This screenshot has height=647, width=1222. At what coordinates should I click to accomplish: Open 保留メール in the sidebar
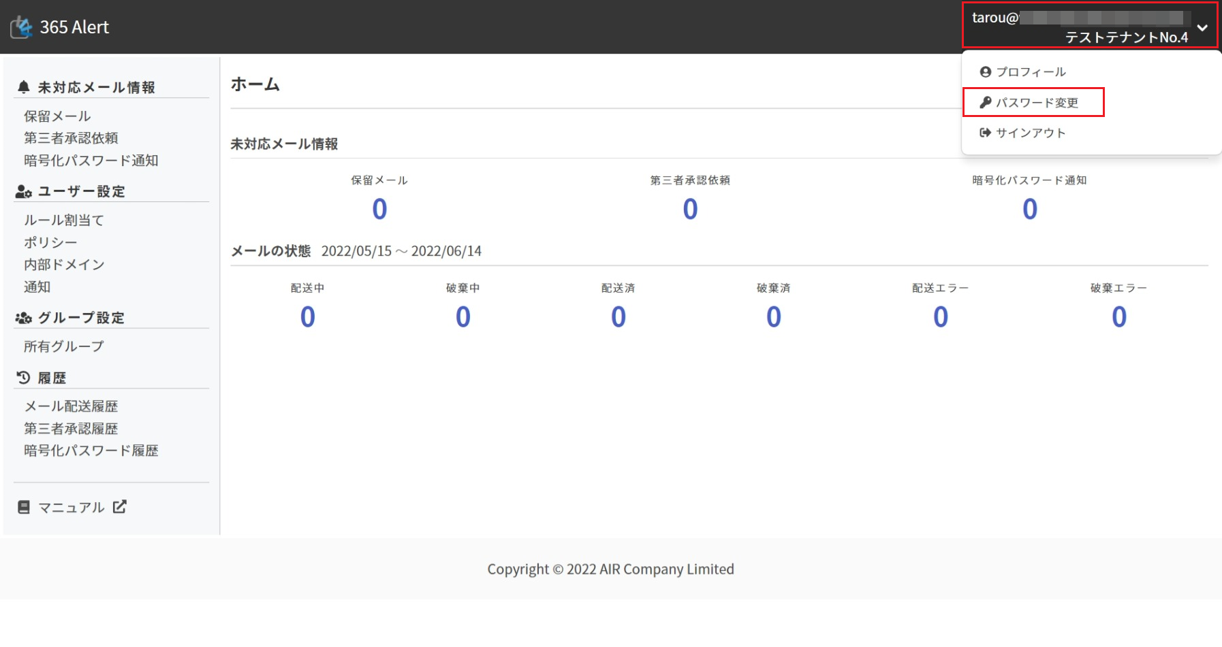(57, 116)
